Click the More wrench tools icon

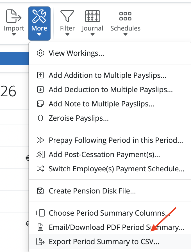39,16
